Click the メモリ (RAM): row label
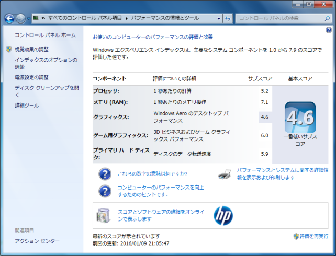Image resolution: width=336 pixels, height=256 pixels. tap(110, 102)
